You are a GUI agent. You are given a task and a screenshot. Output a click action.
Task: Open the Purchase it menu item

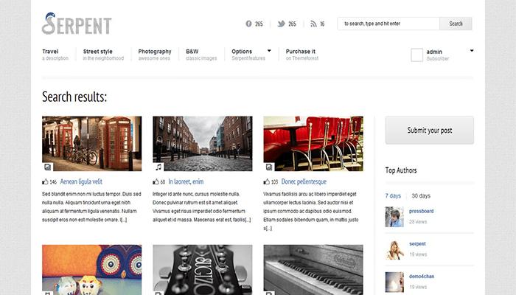[301, 55]
